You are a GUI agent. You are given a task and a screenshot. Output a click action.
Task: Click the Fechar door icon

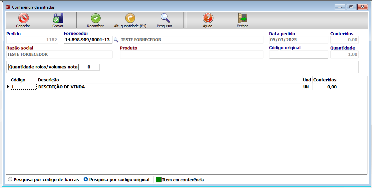coord(242,19)
